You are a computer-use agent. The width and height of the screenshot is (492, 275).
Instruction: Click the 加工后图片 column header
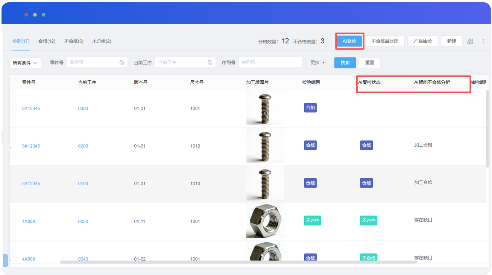(x=257, y=82)
